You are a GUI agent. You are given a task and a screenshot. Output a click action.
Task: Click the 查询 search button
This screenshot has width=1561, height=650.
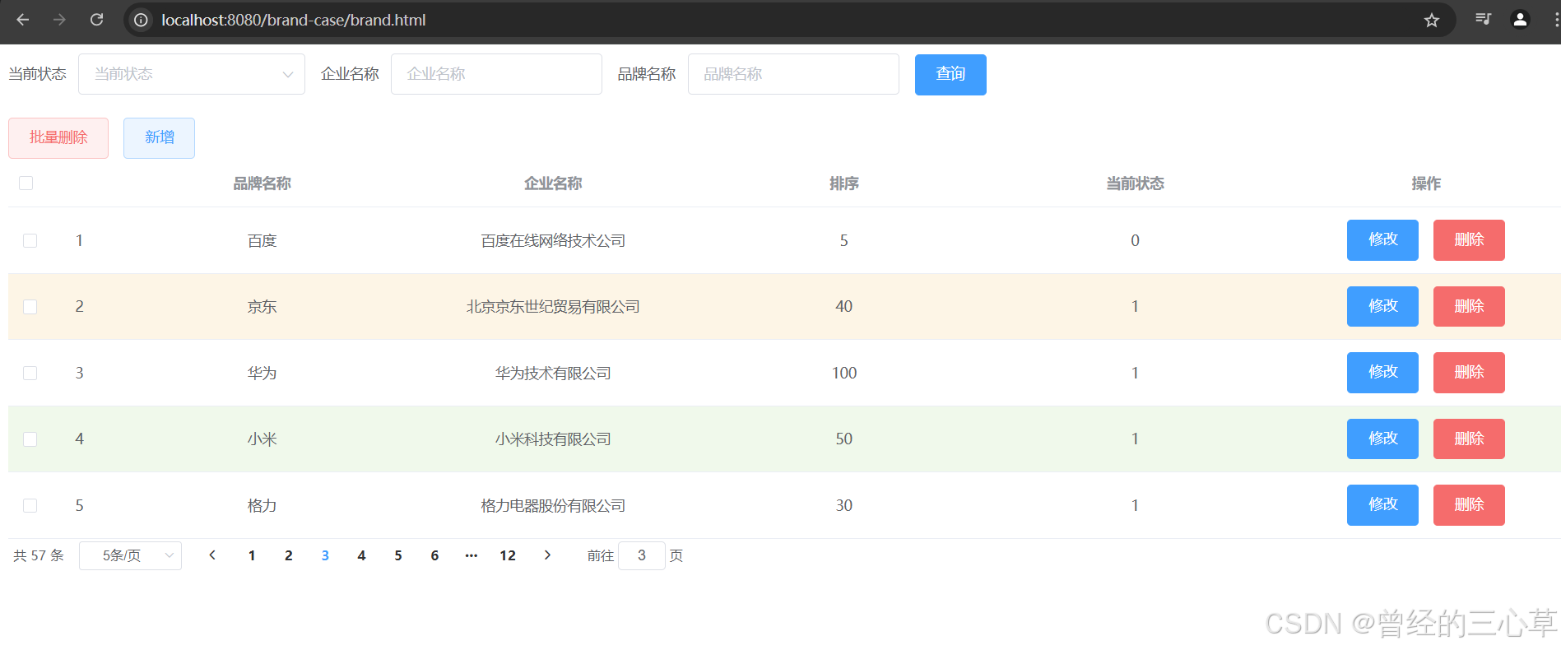click(950, 75)
